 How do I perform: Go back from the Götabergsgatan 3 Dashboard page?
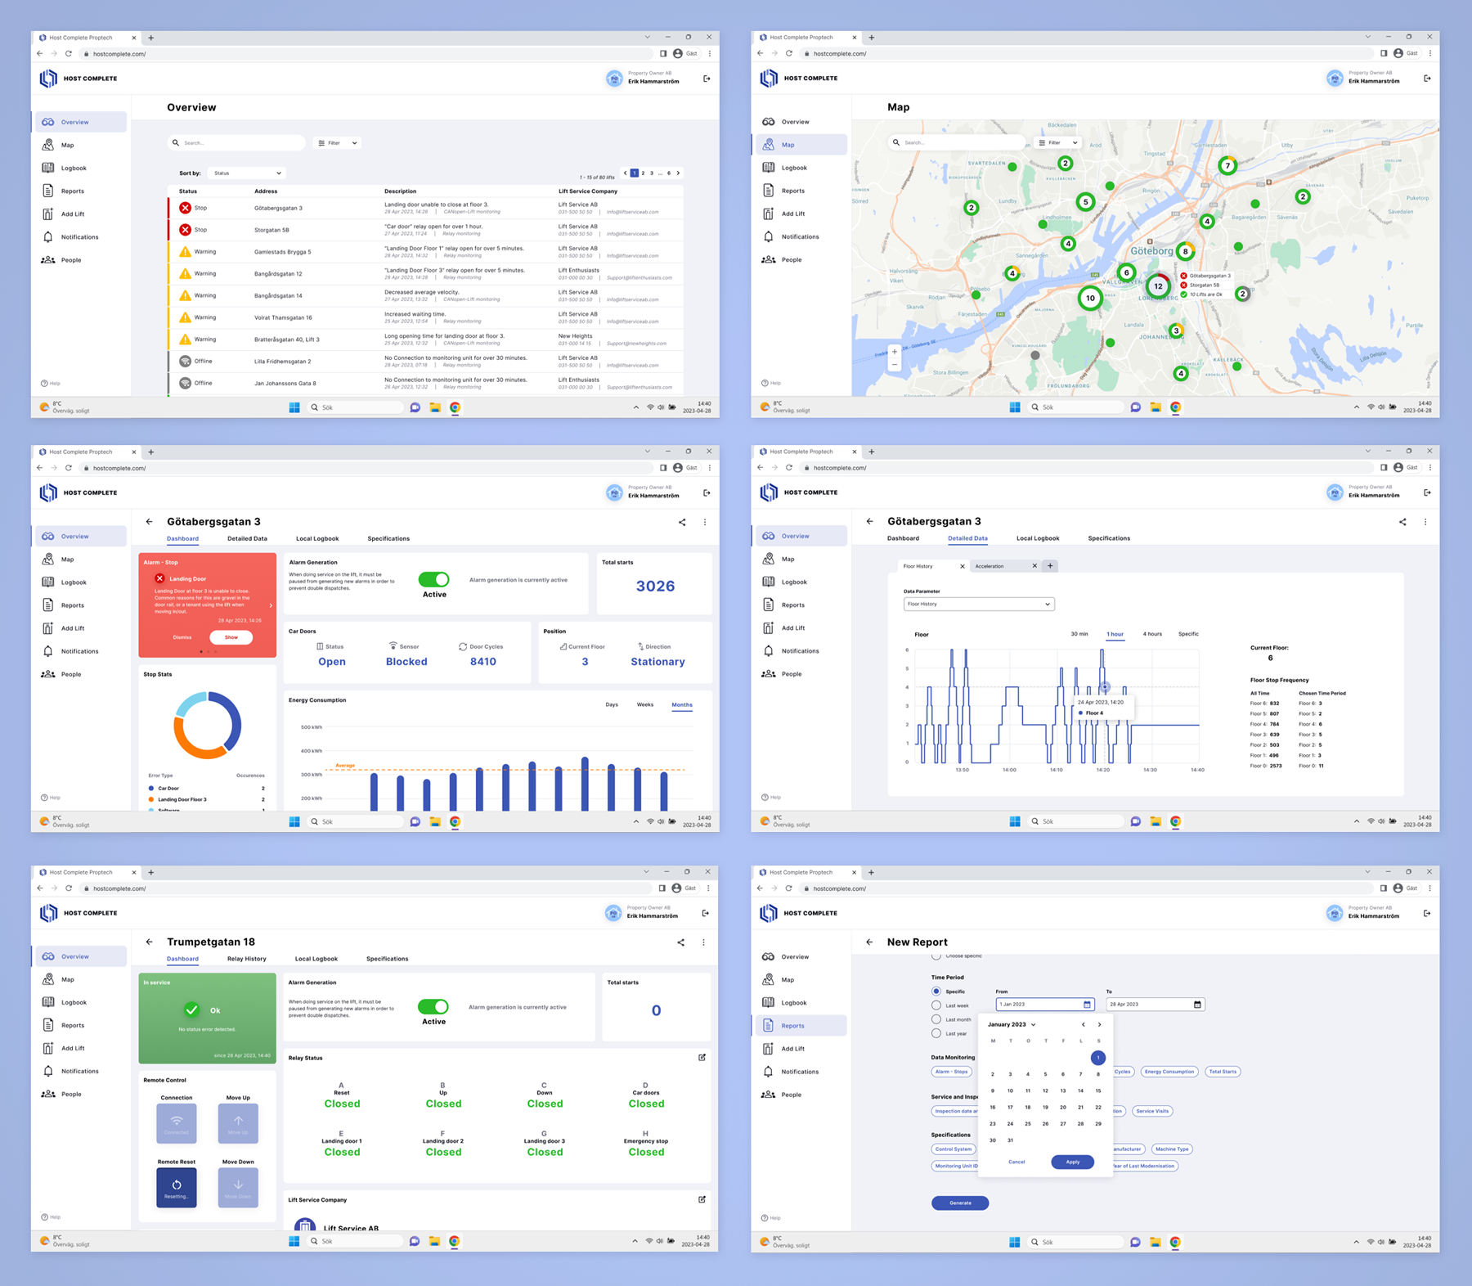[149, 522]
